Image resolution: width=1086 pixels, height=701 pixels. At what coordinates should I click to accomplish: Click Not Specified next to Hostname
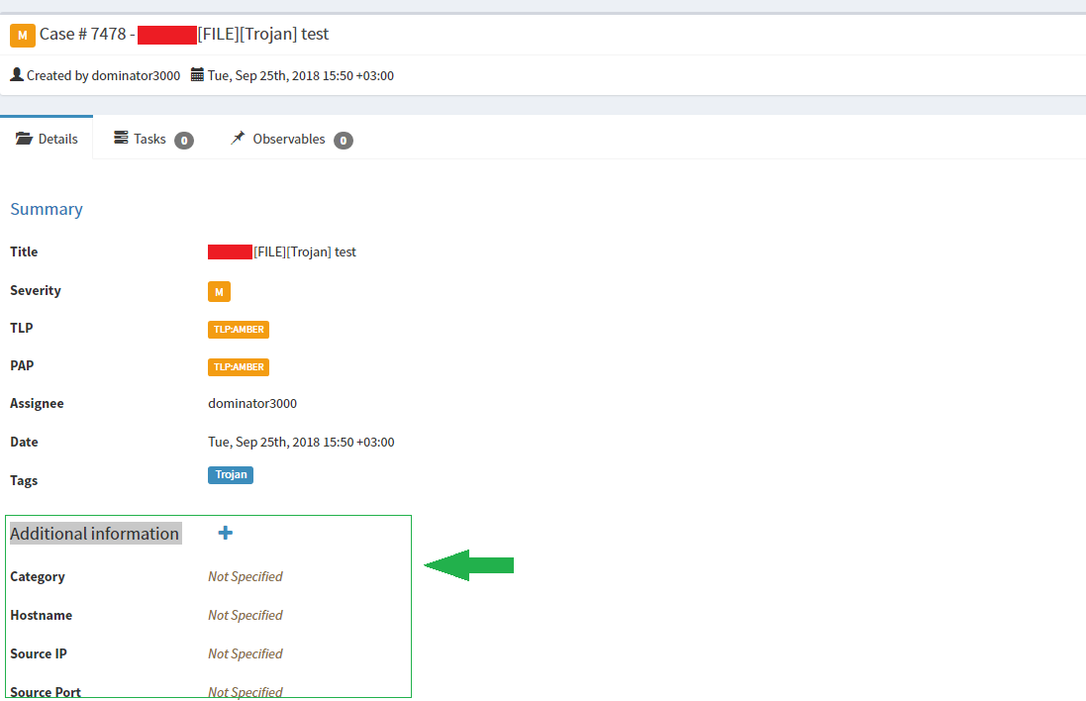(x=245, y=615)
